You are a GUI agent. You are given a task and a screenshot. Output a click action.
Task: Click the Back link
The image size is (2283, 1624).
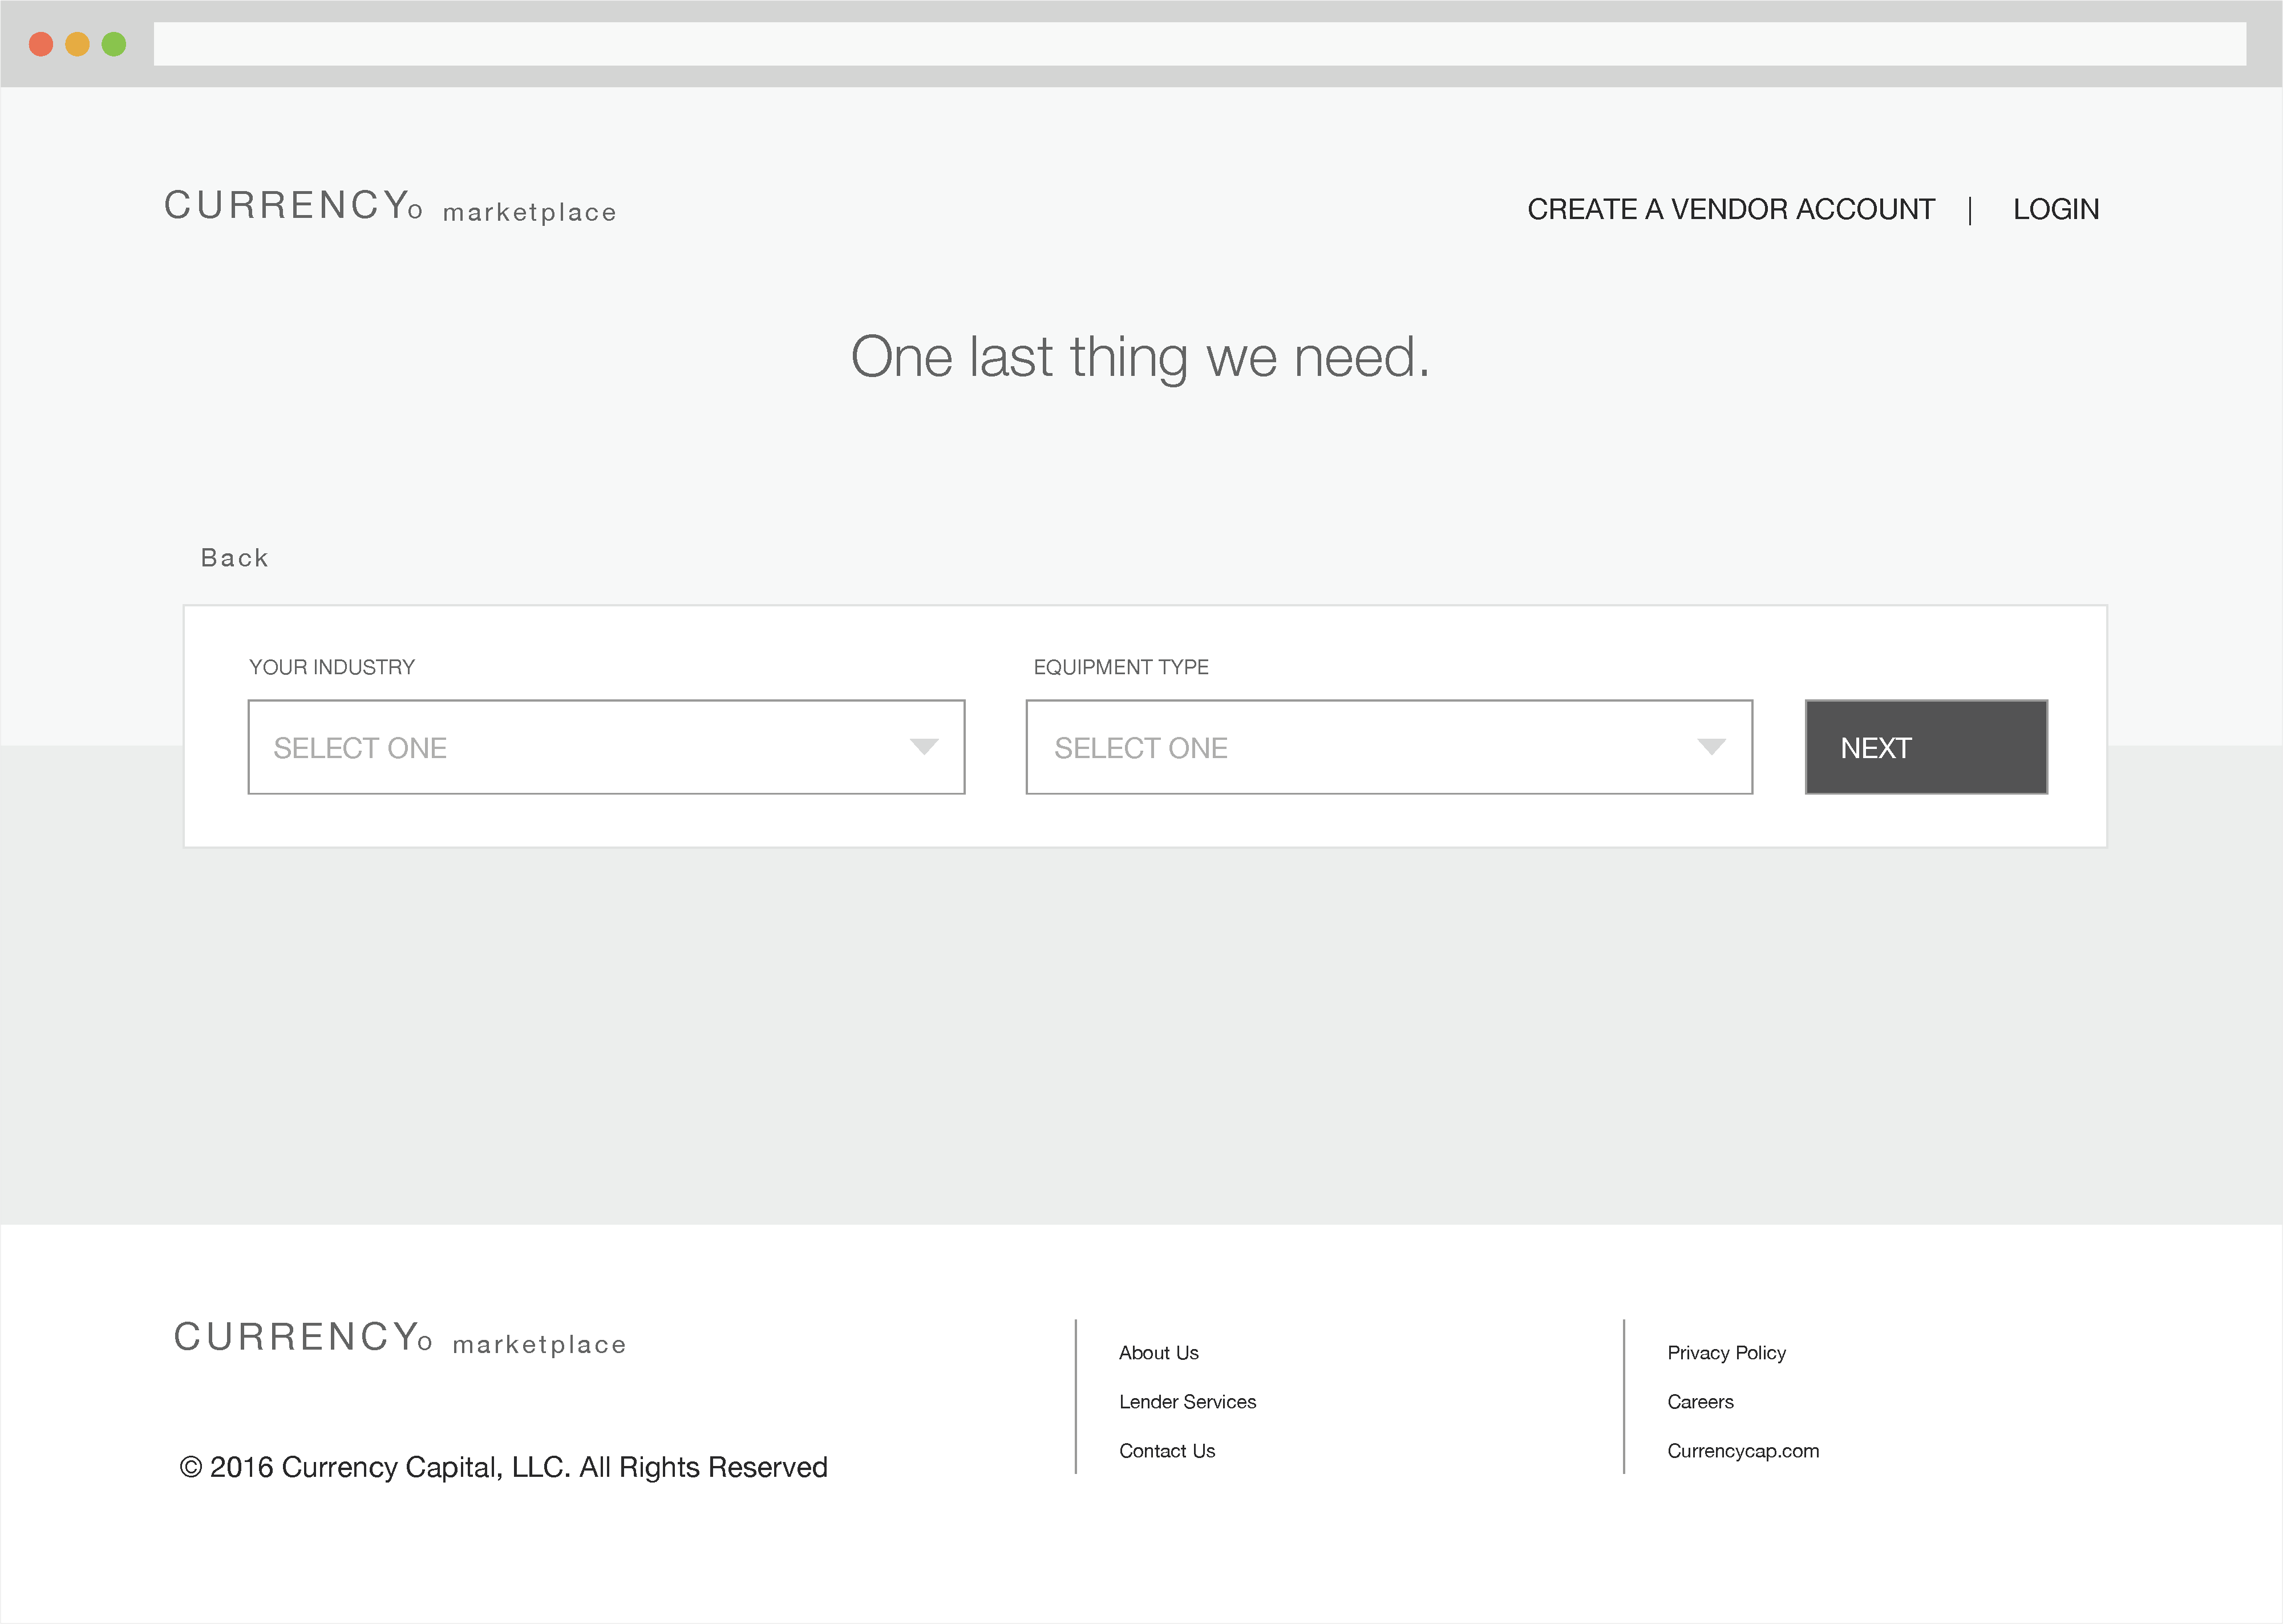235,557
